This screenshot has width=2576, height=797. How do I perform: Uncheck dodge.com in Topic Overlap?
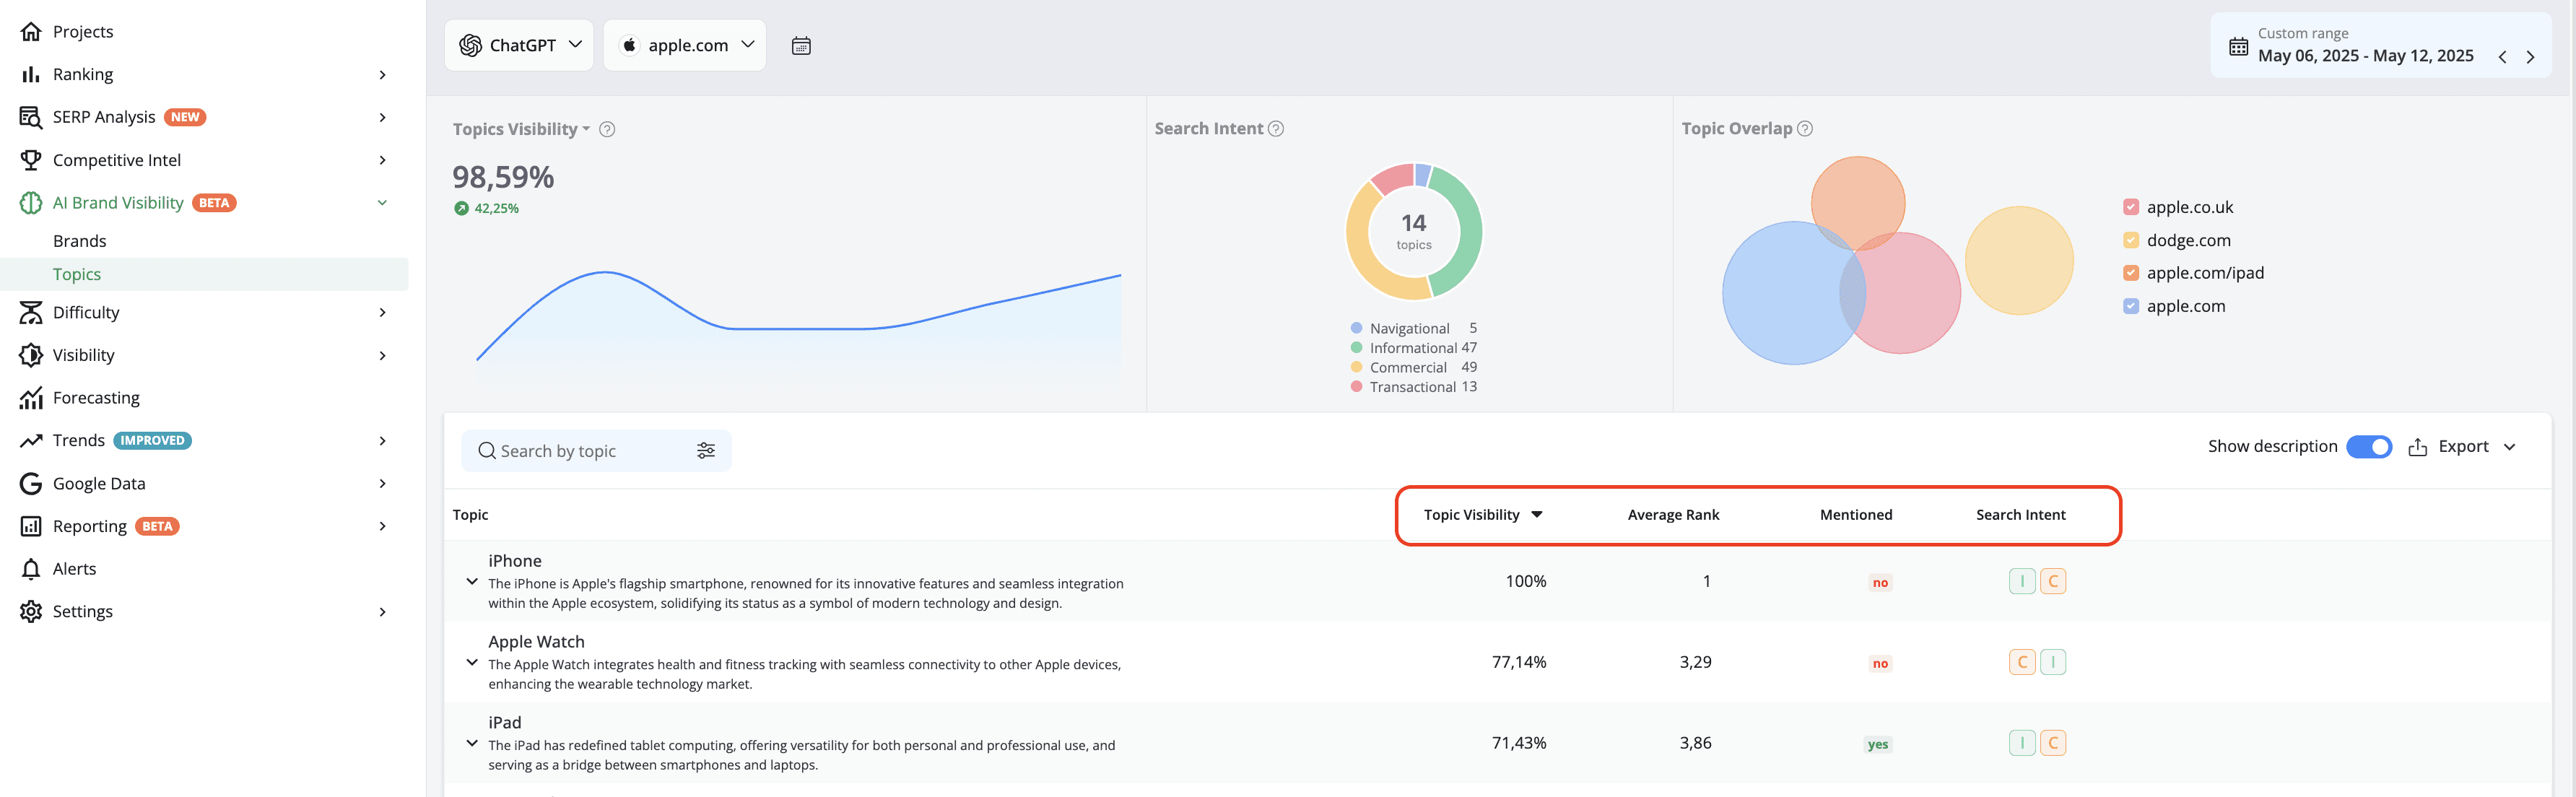(2131, 240)
